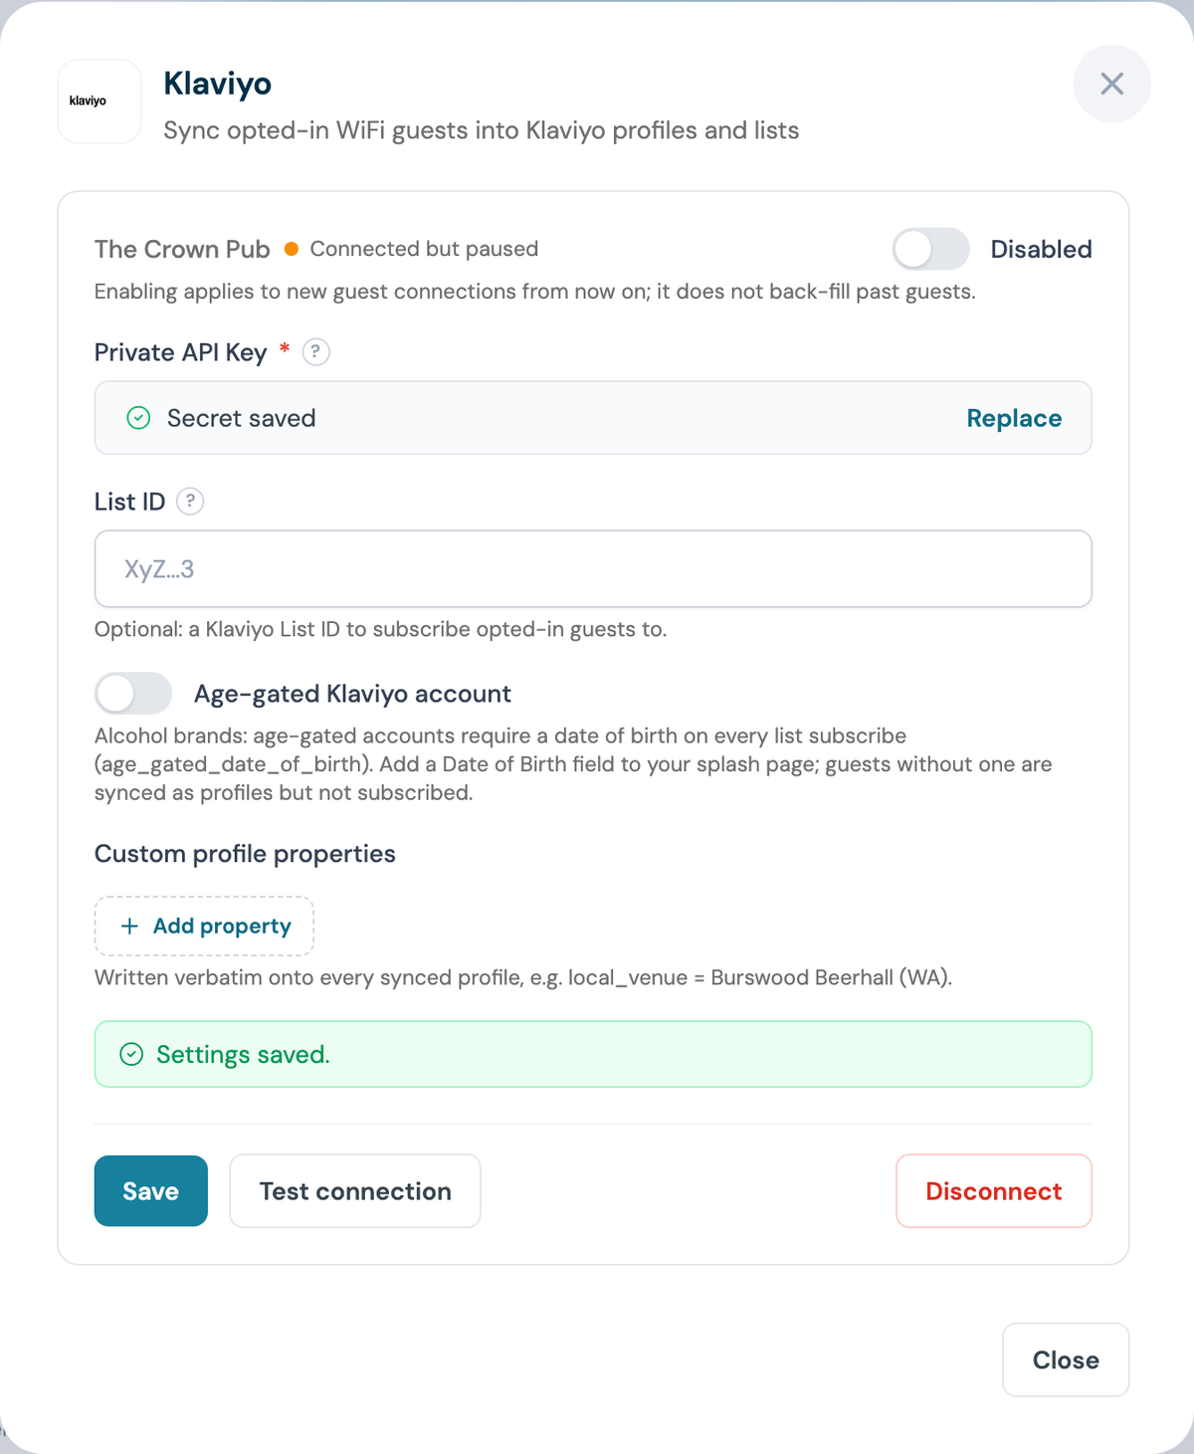
Task: Click the Disabled label beside the toggle
Action: [x=1041, y=249]
